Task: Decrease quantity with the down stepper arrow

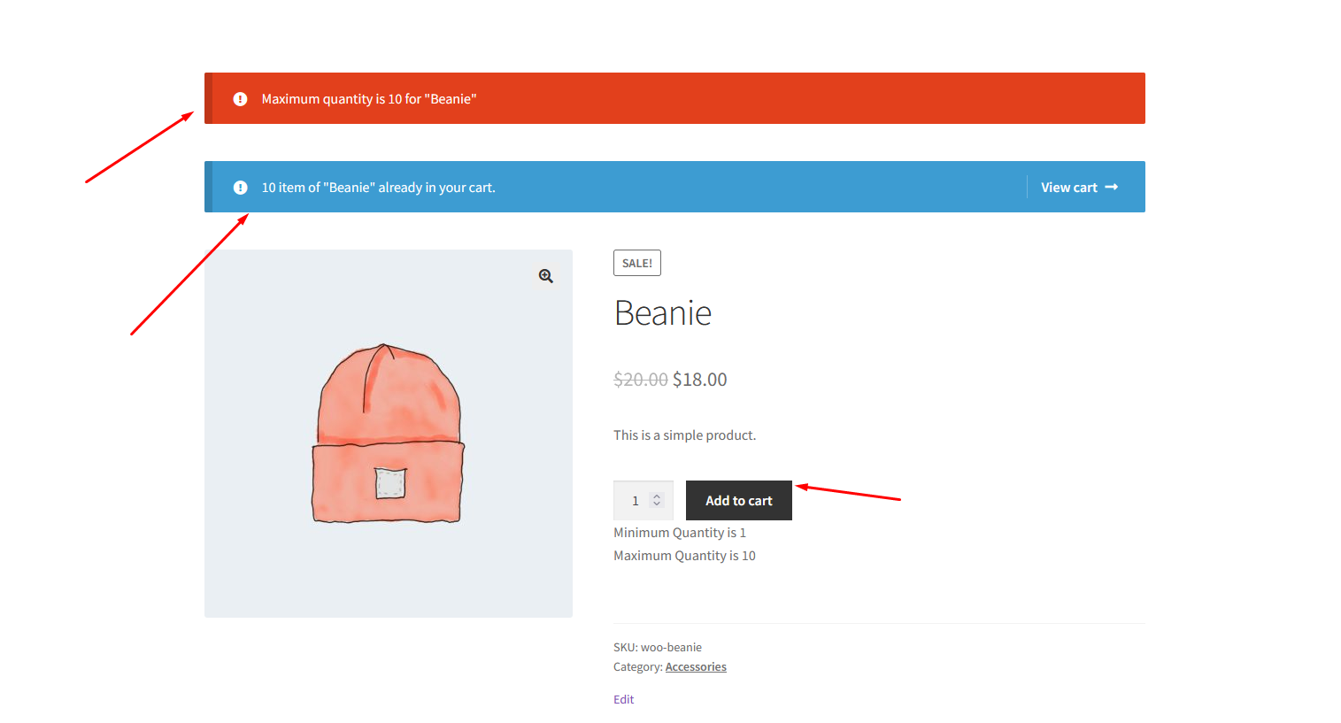Action: 657,504
